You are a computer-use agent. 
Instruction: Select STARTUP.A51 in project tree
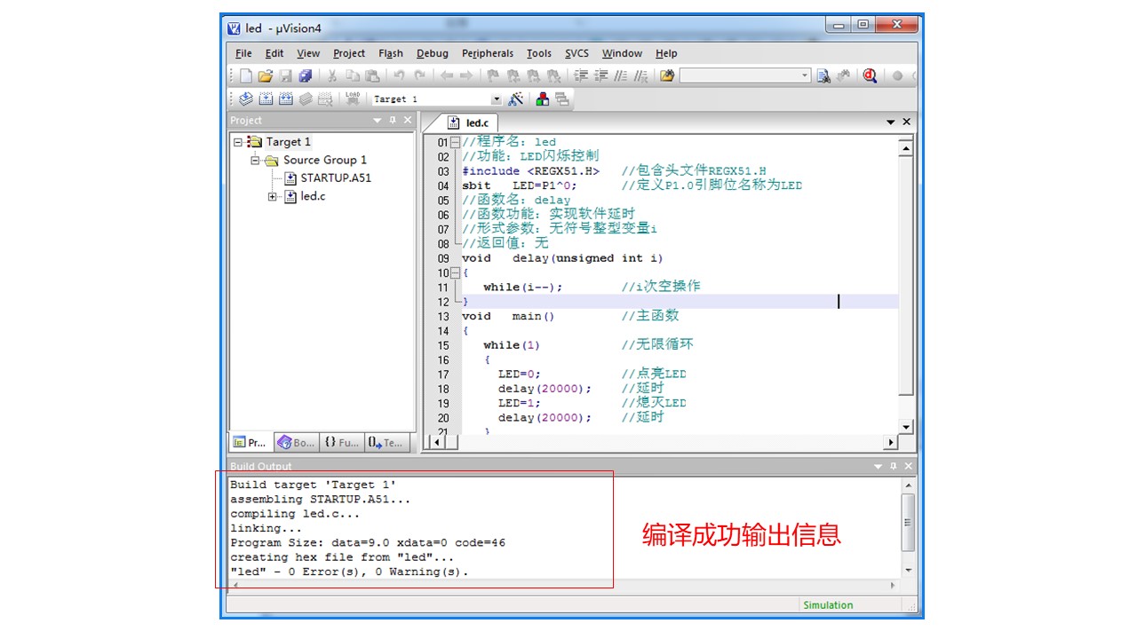[335, 177]
